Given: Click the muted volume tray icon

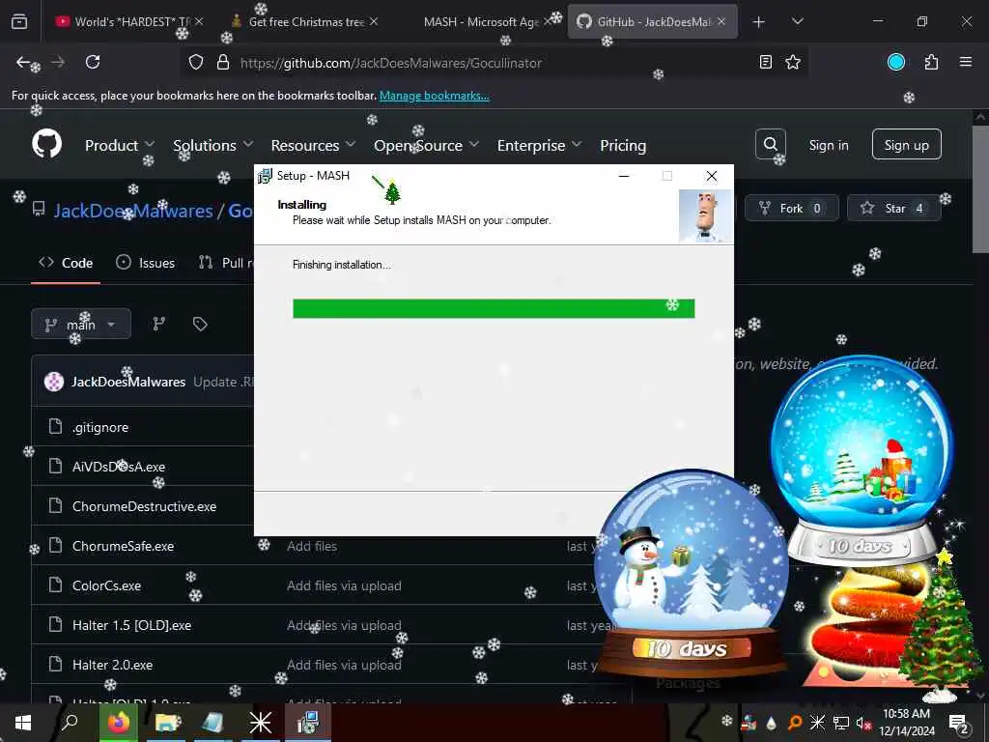Looking at the screenshot, I should [x=863, y=723].
